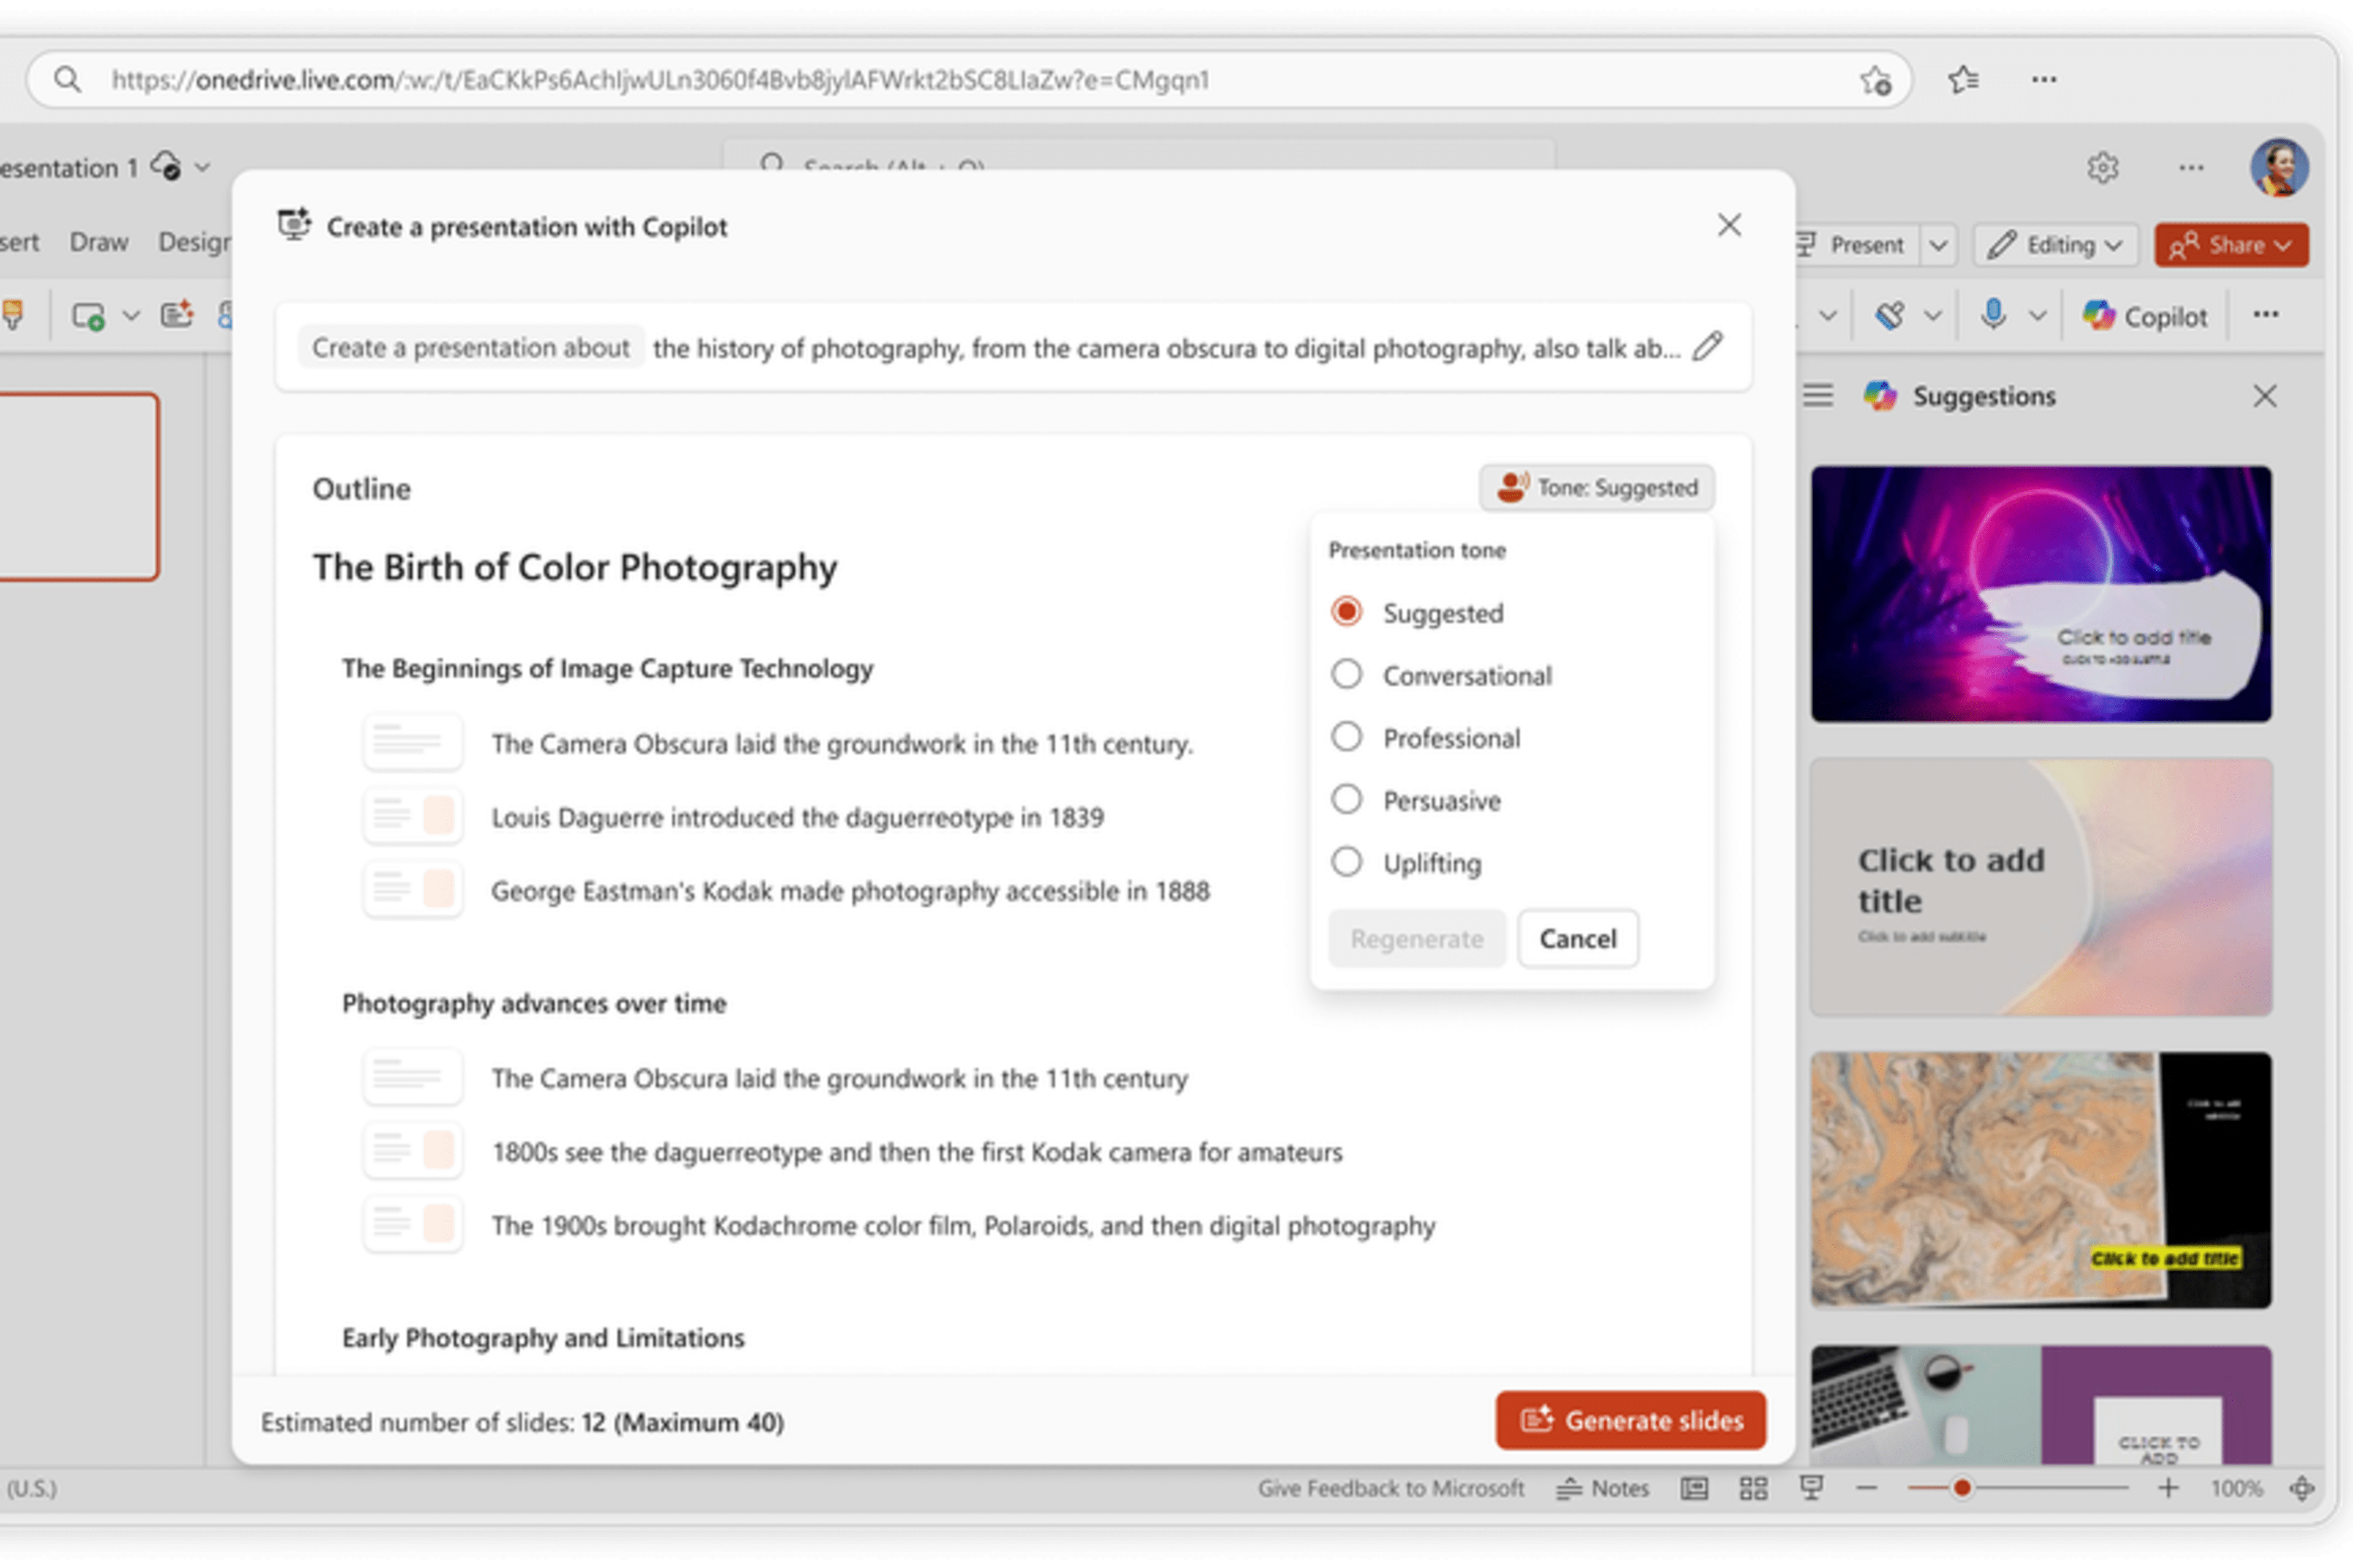Open the Notes pane from the status bar
2353x1568 pixels.
click(x=1603, y=1488)
